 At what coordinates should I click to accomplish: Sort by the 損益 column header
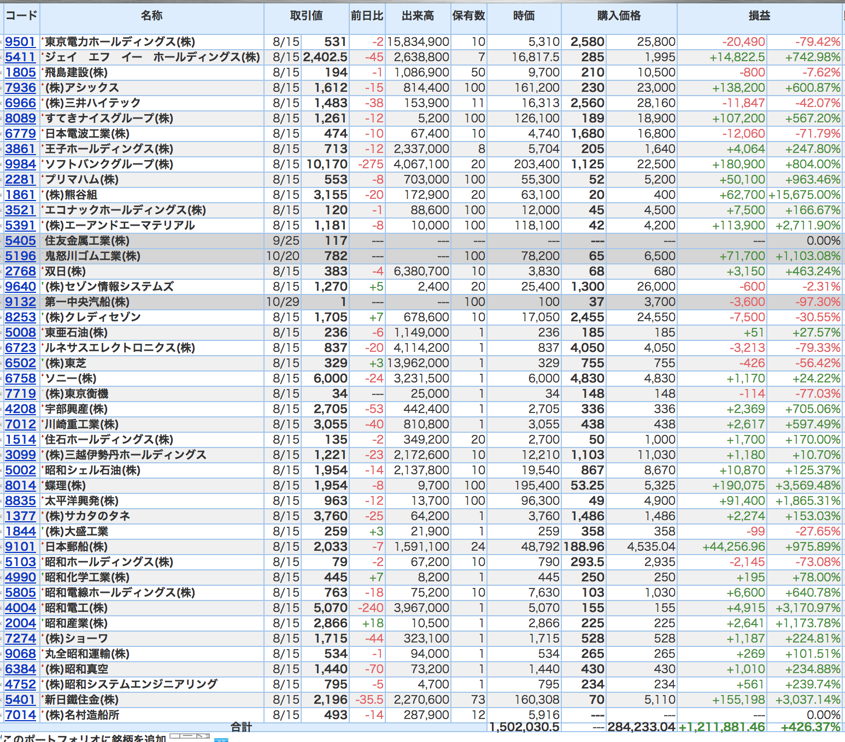(759, 16)
